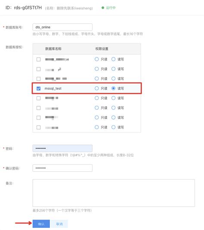
Task: Click the 取消 cancel button
Action: click(x=59, y=224)
